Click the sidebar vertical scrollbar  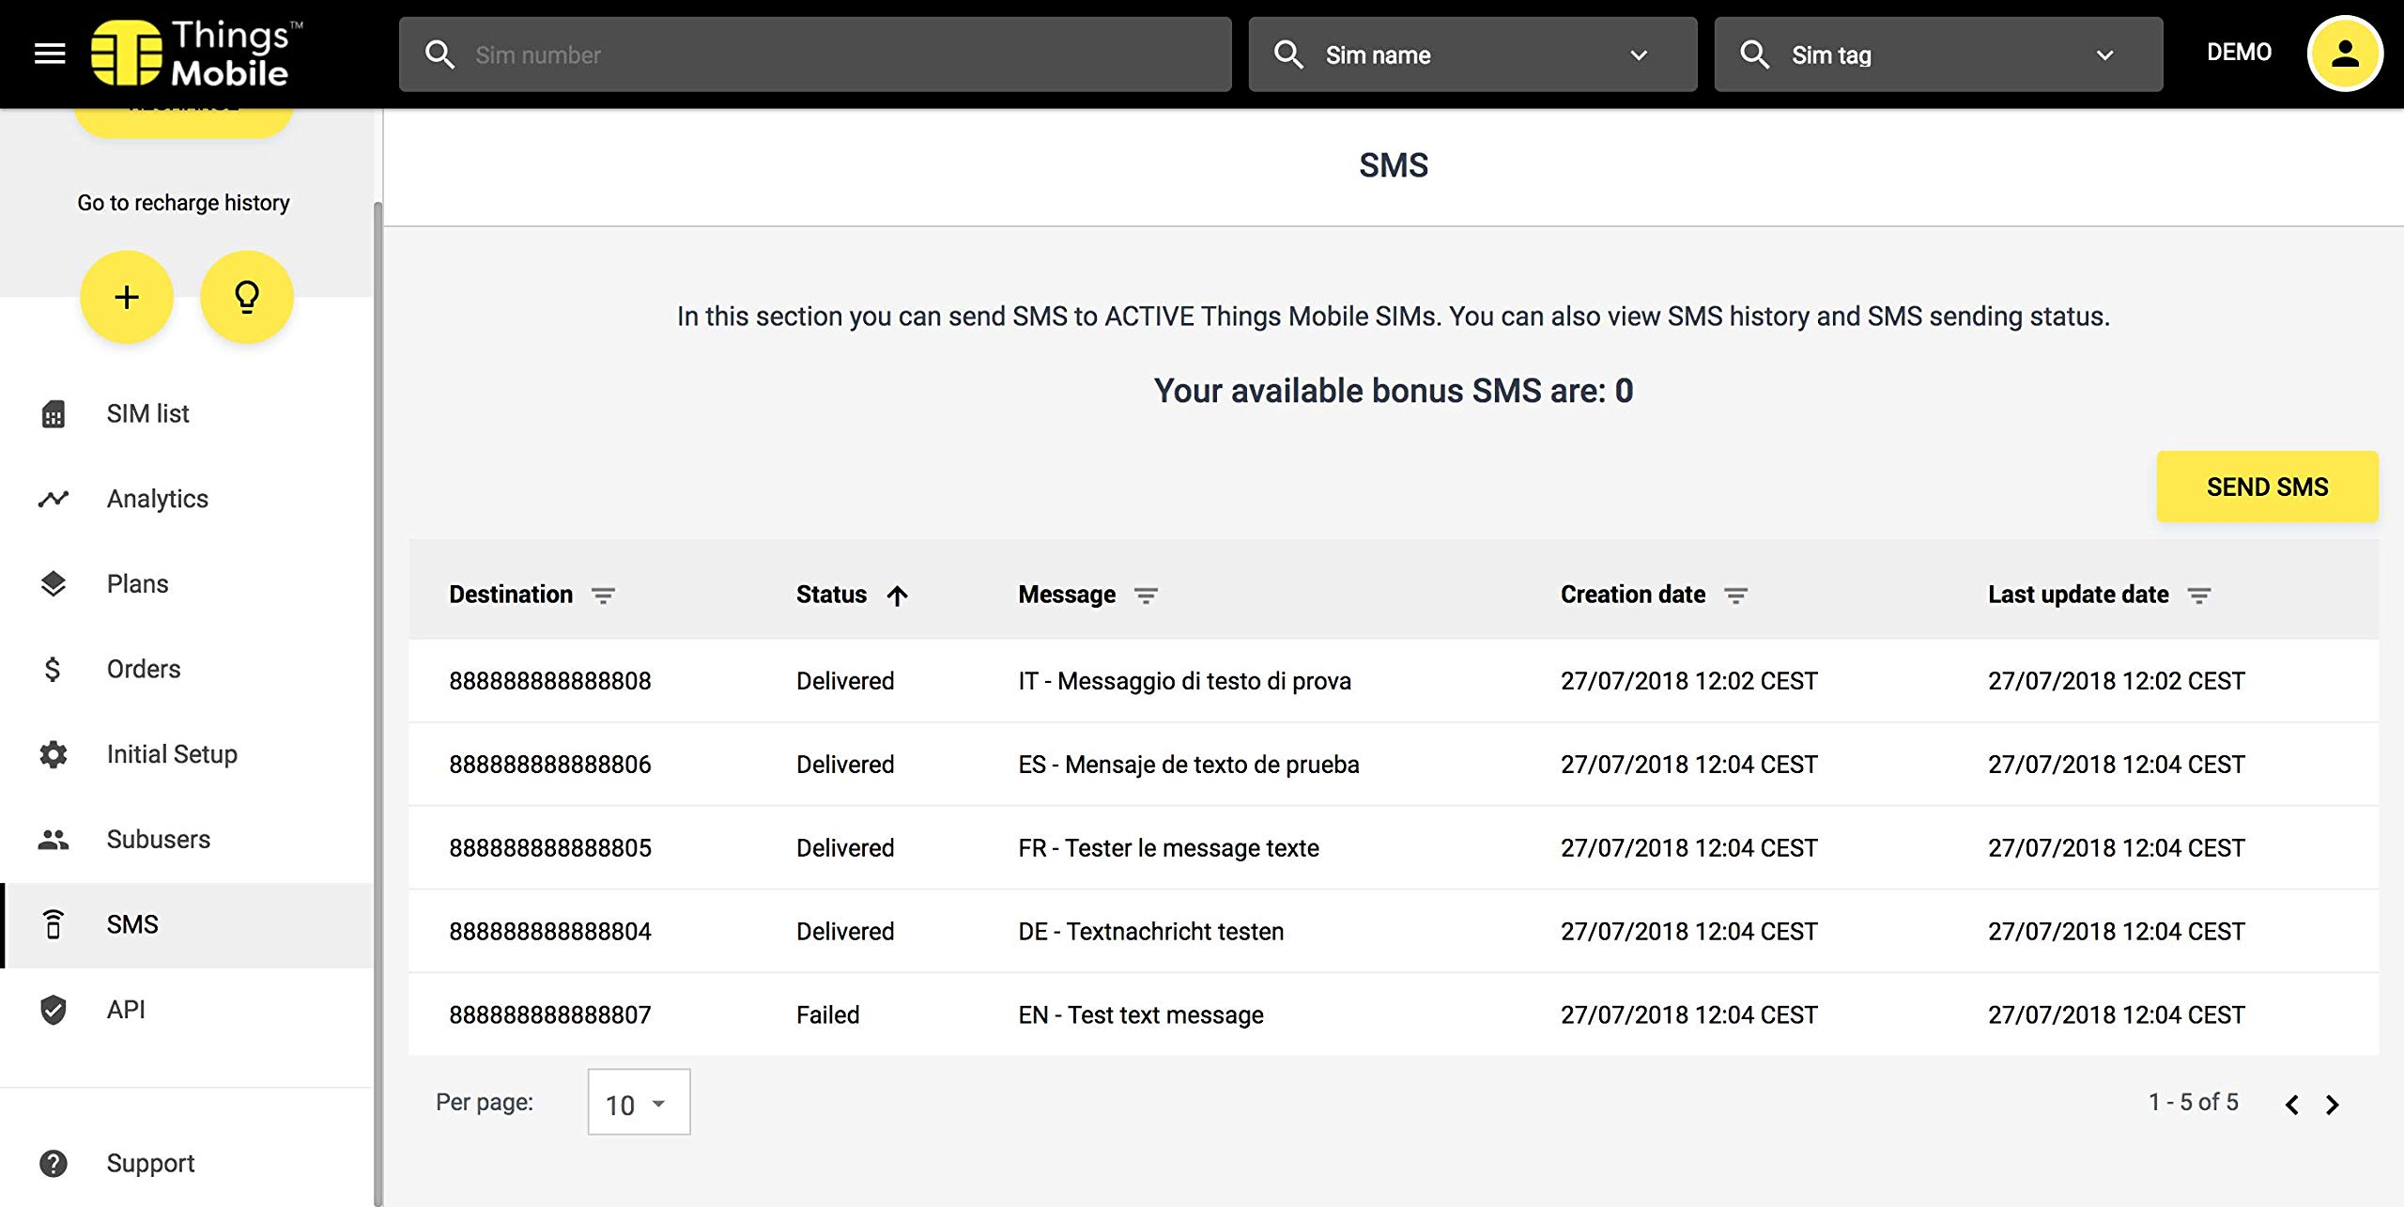tap(378, 658)
